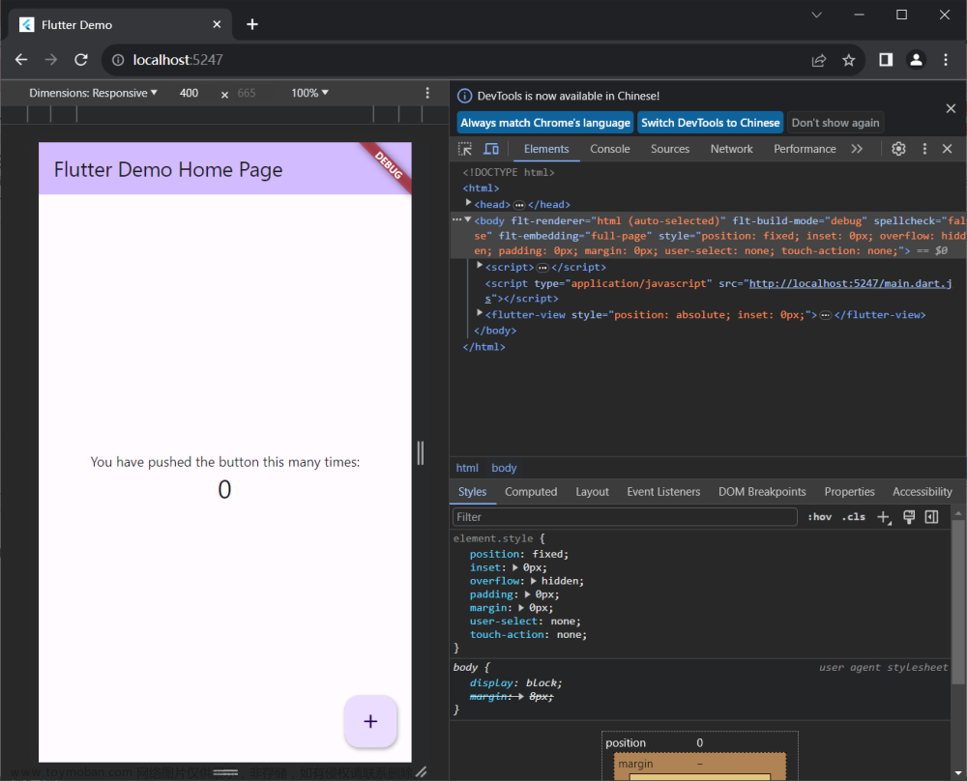Expand the overflow property shorthand

click(534, 581)
